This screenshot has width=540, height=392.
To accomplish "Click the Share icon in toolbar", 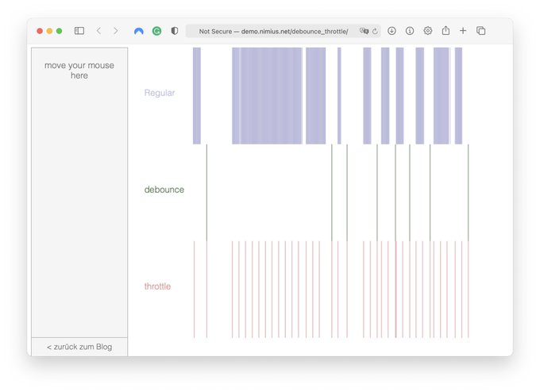I will tap(445, 31).
